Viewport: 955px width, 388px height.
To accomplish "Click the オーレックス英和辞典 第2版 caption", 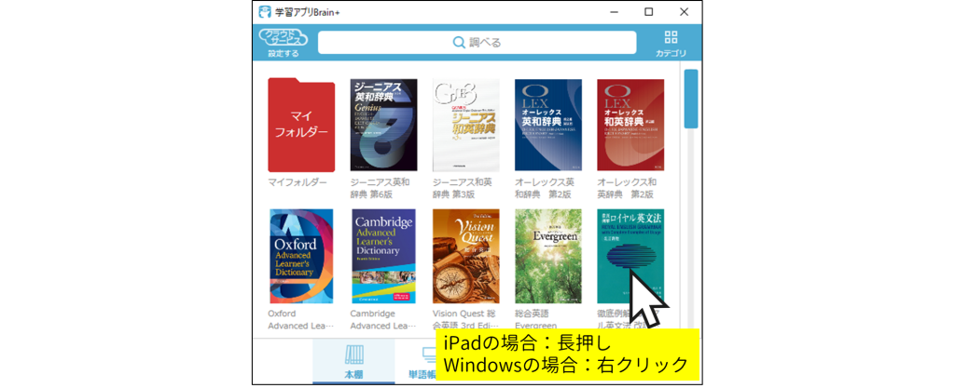I will [544, 188].
